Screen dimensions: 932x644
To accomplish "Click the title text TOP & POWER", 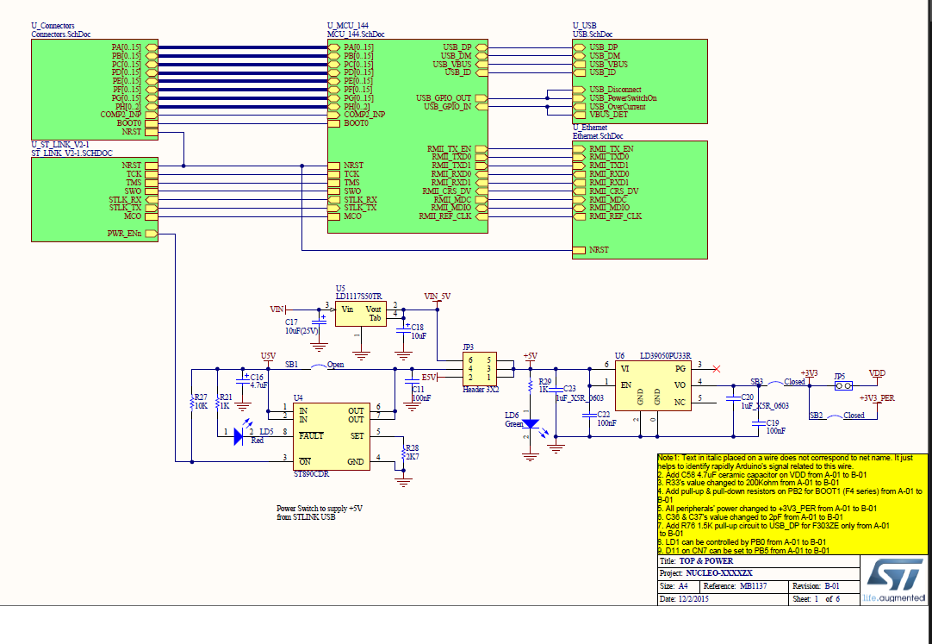I will pos(706,560).
